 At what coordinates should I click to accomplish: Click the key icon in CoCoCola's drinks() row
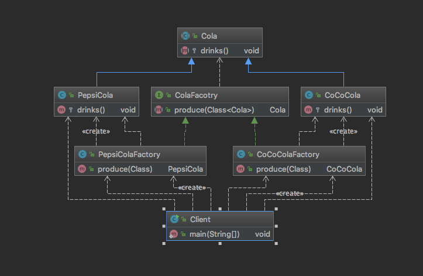pyautogui.click(x=318, y=110)
